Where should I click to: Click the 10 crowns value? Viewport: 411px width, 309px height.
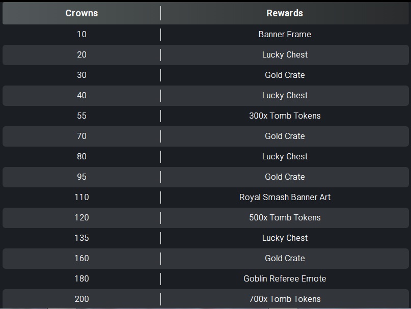(x=81, y=34)
